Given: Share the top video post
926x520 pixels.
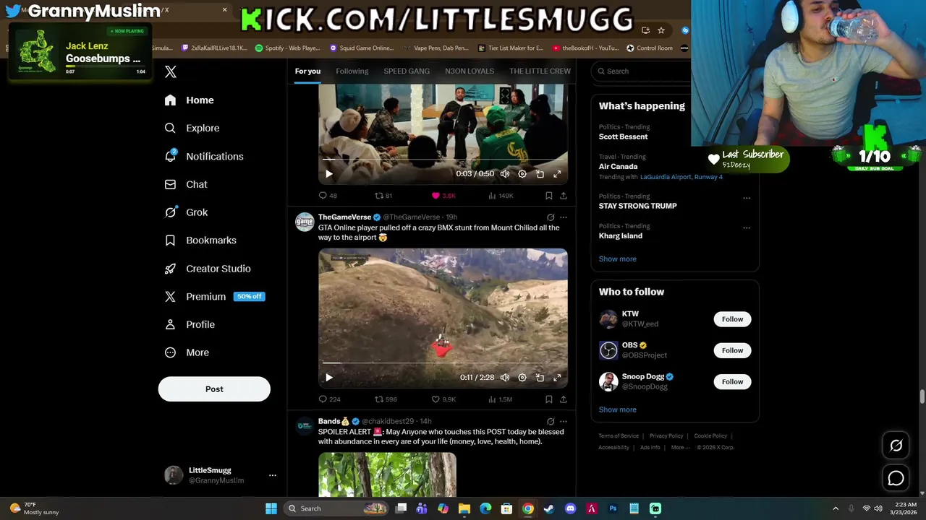Looking at the screenshot, I should click(x=564, y=196).
